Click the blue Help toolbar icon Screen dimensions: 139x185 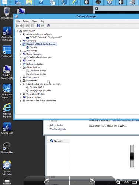pos(38,26)
